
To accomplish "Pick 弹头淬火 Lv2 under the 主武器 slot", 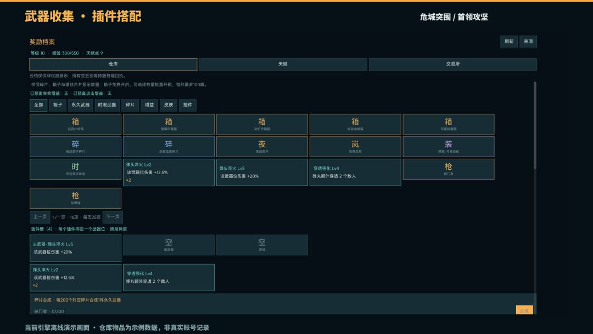I will (x=75, y=277).
